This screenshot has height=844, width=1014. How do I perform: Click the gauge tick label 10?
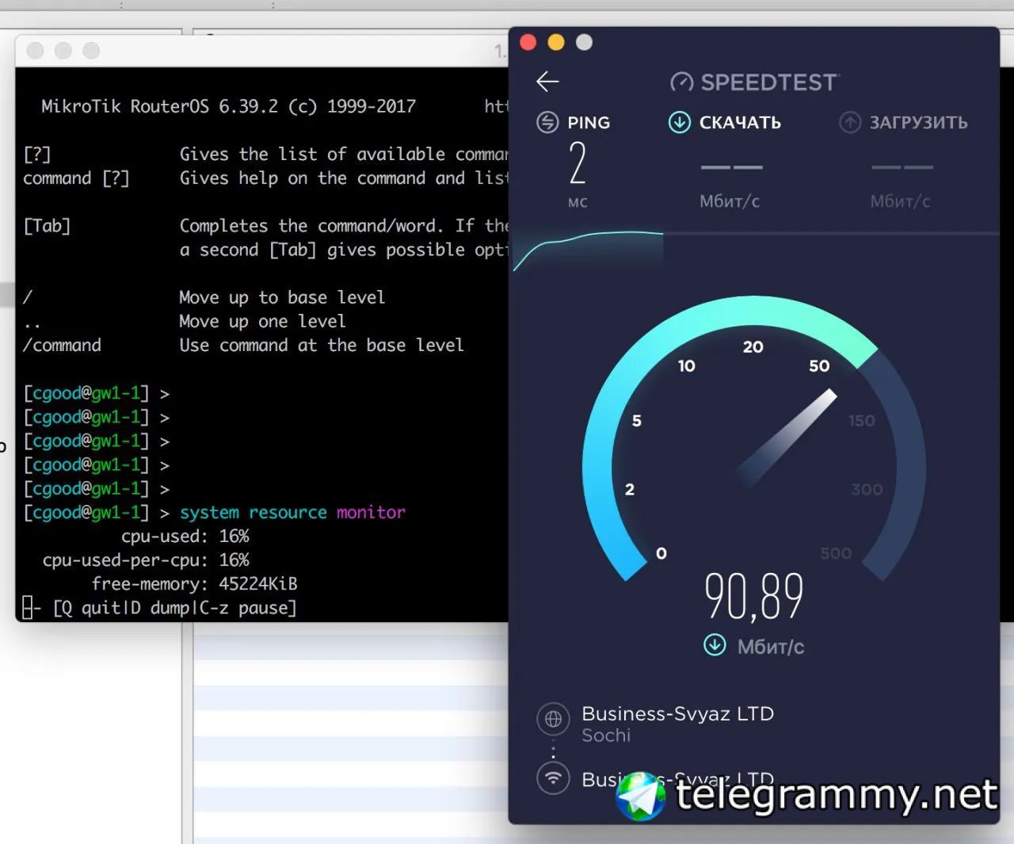pos(687,366)
